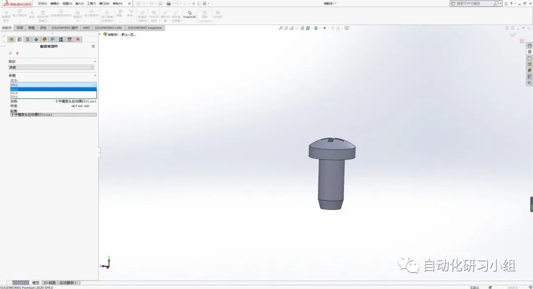Open the DimXpertManager crosshair tab

36,39
